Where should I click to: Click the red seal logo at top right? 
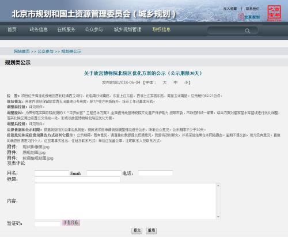point(274,13)
